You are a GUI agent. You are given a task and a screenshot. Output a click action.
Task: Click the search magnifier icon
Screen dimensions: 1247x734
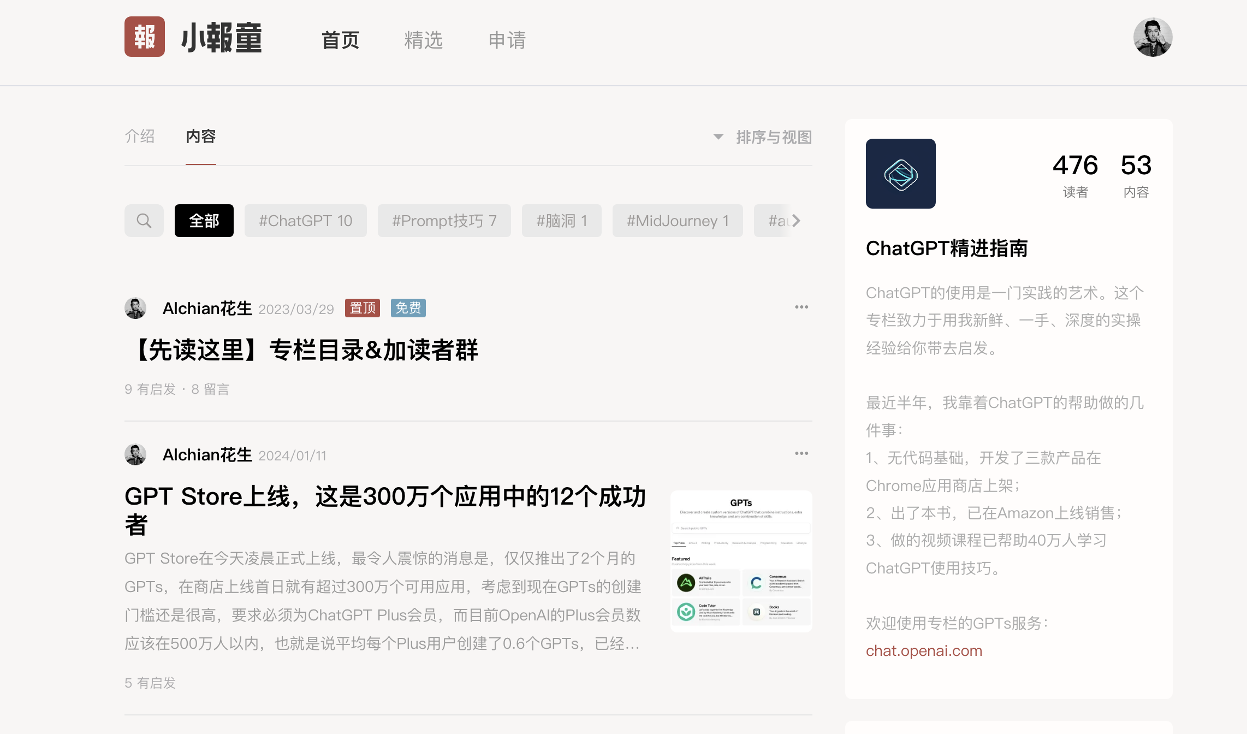[144, 221]
